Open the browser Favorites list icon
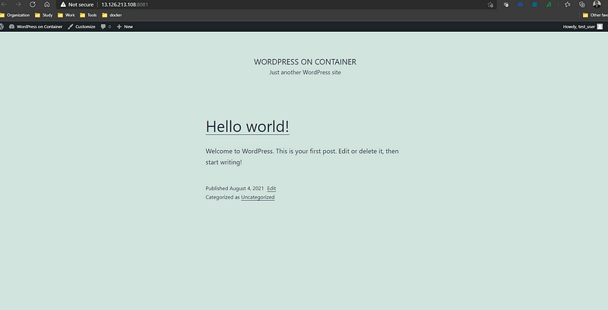The image size is (608, 310). tap(568, 5)
